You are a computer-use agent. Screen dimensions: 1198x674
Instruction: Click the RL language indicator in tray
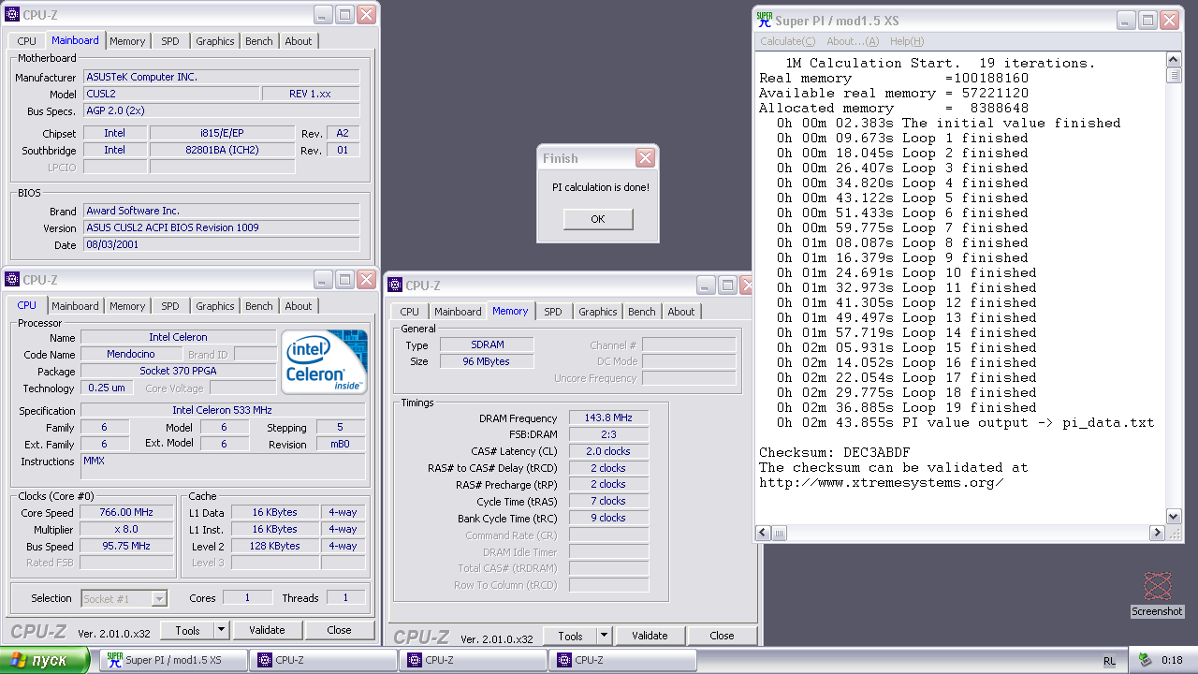point(1109,660)
